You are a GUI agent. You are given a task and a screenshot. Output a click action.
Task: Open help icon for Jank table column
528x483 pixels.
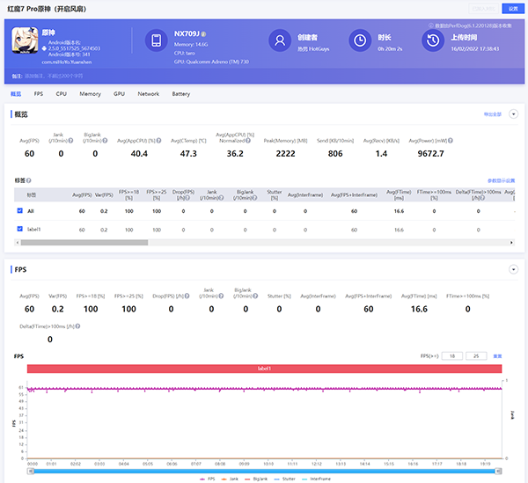click(221, 198)
